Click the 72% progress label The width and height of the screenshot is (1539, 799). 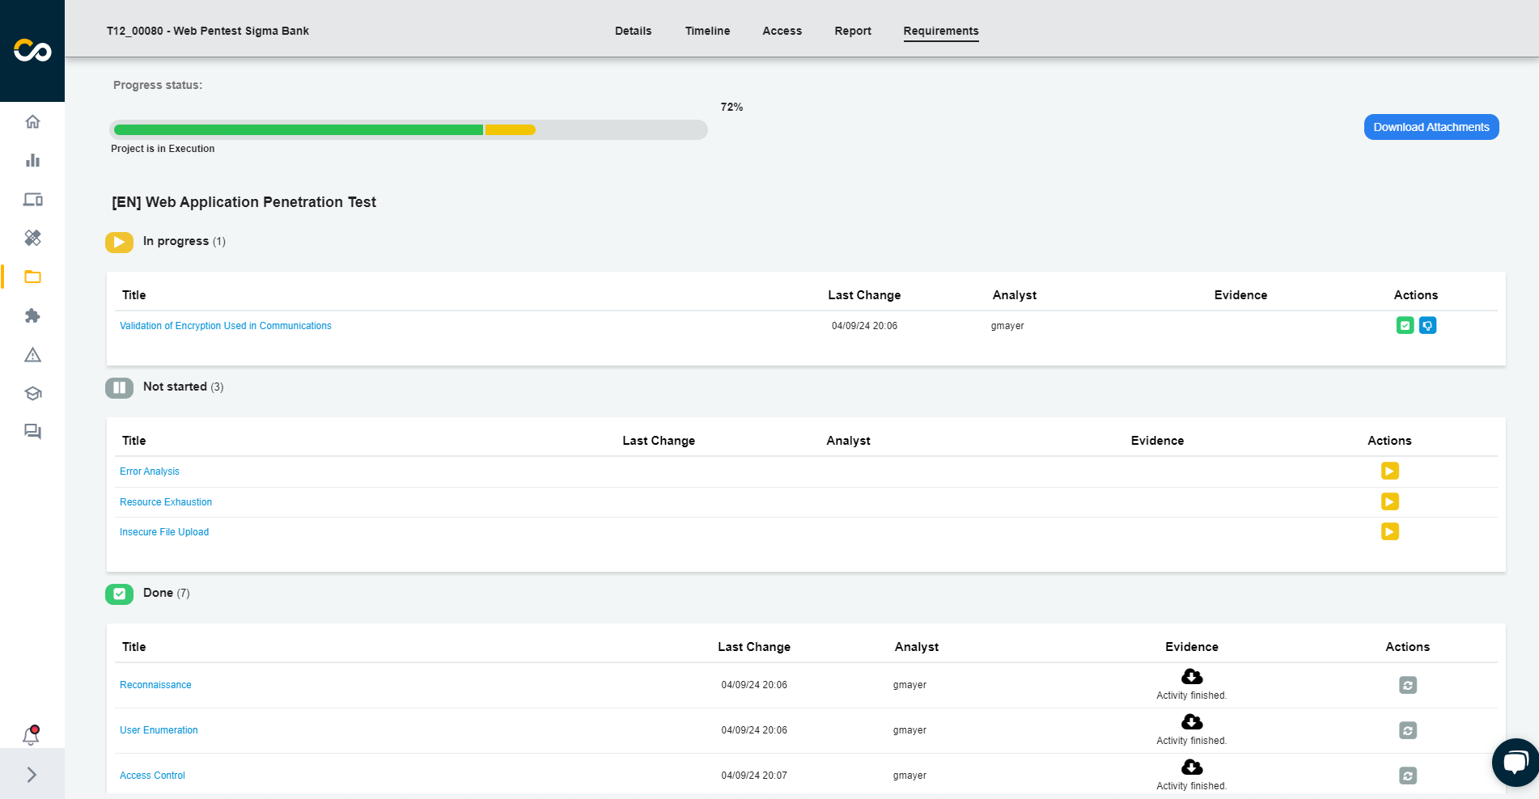tap(731, 107)
